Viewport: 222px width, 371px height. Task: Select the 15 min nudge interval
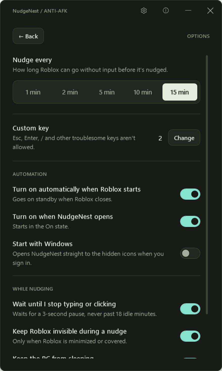pos(180,92)
